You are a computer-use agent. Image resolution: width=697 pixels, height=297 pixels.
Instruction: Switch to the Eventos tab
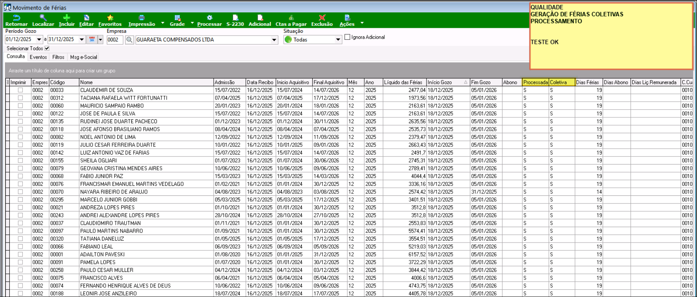click(38, 57)
